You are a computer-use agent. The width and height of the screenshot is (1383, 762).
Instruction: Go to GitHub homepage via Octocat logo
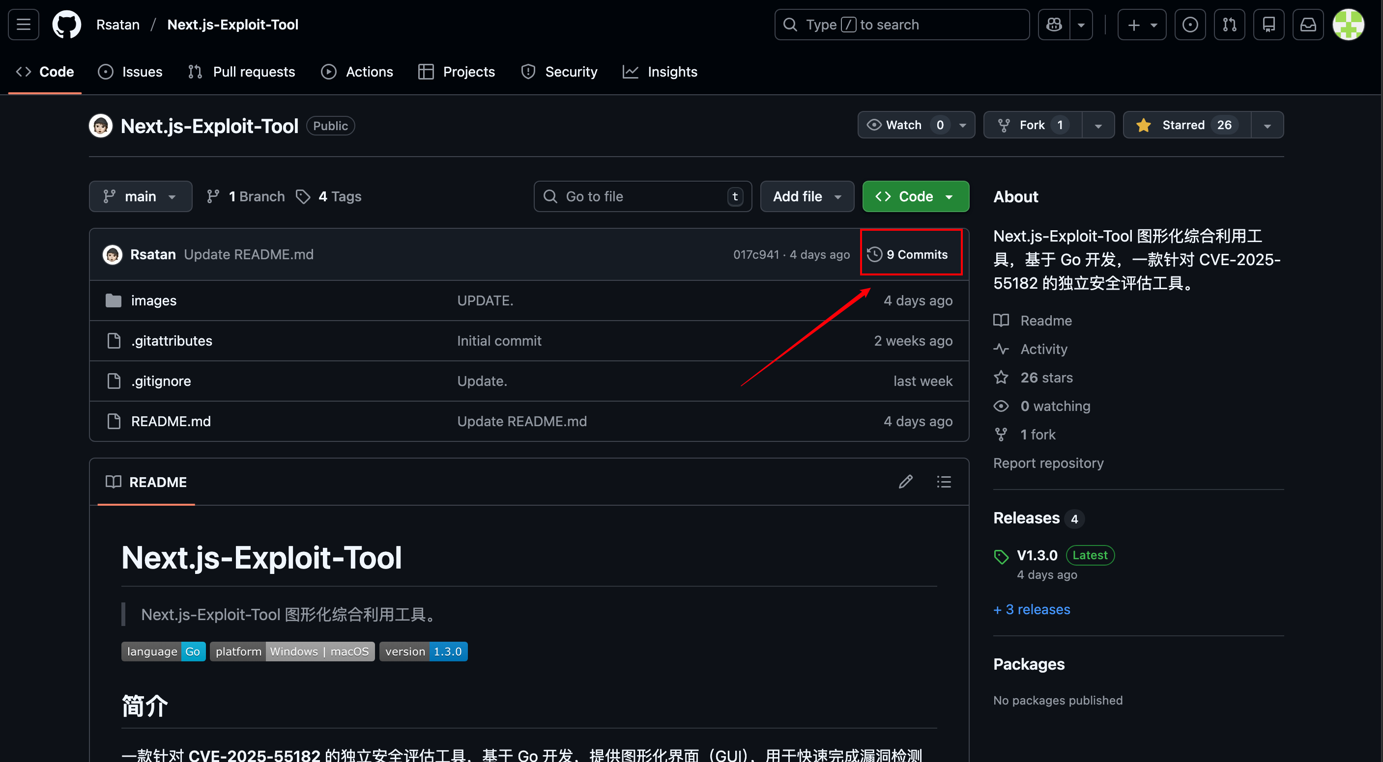66,25
